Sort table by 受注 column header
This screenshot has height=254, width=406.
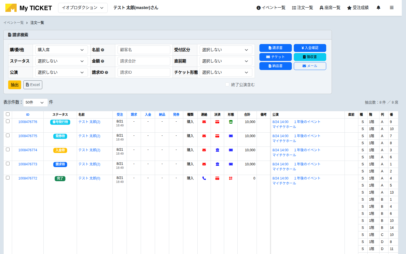120,115
